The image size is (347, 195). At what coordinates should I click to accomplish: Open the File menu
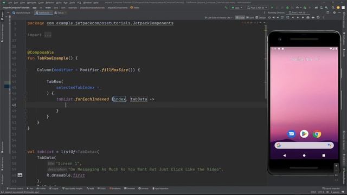tap(10, 3)
